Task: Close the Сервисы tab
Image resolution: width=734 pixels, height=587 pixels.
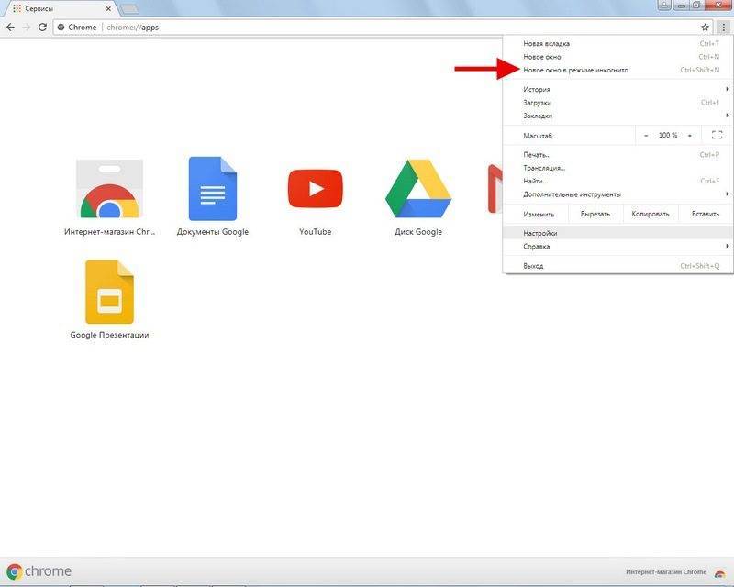Action: tap(108, 8)
